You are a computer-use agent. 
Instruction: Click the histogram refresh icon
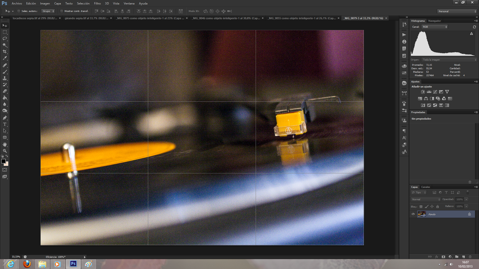tap(475, 27)
